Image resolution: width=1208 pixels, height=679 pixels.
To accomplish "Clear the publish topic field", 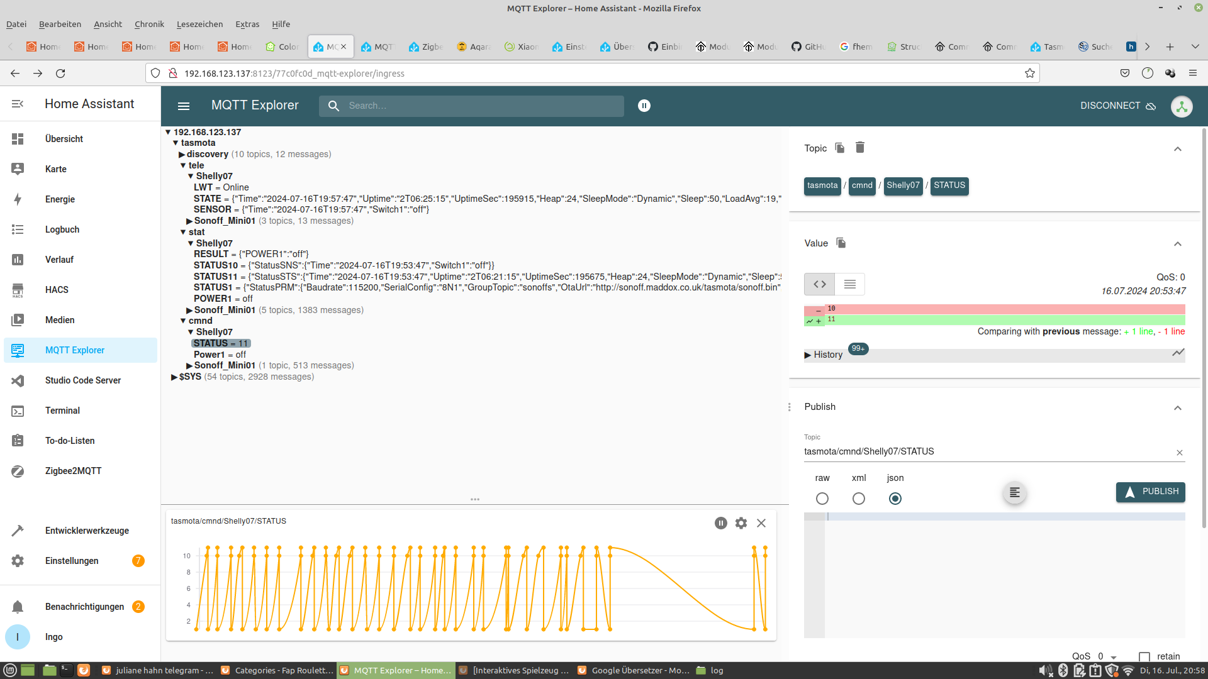I will 1180,453.
